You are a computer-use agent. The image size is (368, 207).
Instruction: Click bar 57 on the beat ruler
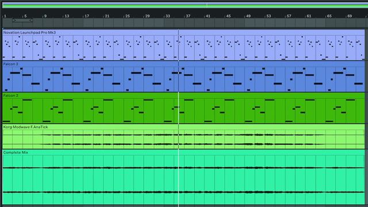point(289,16)
